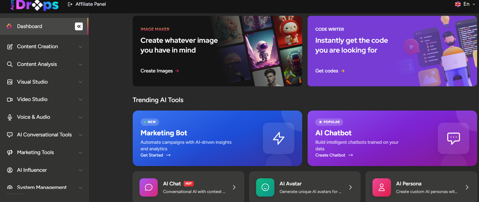Open the En language dropdown
Image resolution: width=479 pixels, height=202 pixels.
465,4
